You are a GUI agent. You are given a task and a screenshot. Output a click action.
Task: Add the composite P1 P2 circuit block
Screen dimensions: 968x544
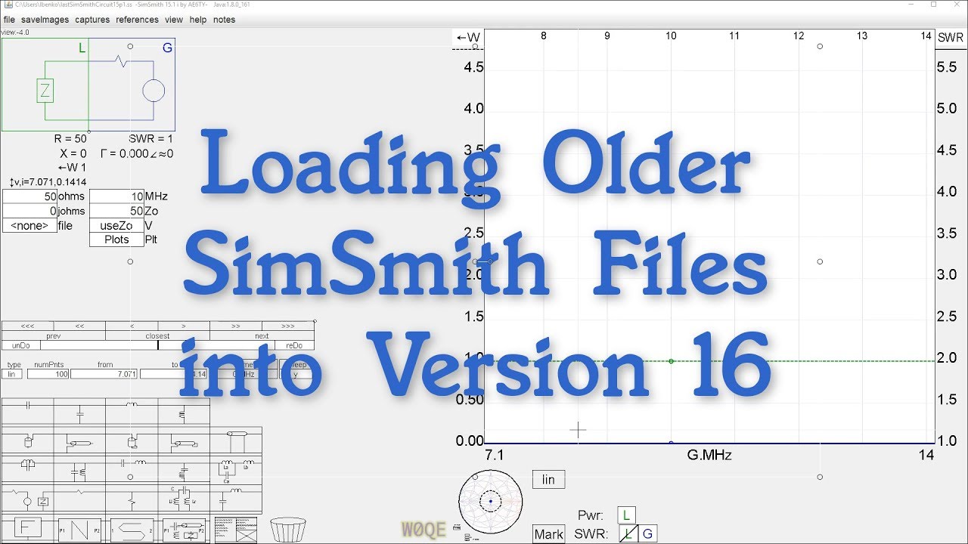(184, 530)
